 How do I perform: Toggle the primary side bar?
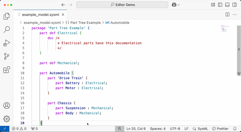pyautogui.click(x=220, y=5)
